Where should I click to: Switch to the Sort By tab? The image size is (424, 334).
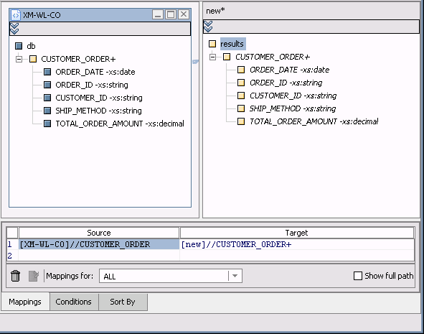tap(123, 302)
